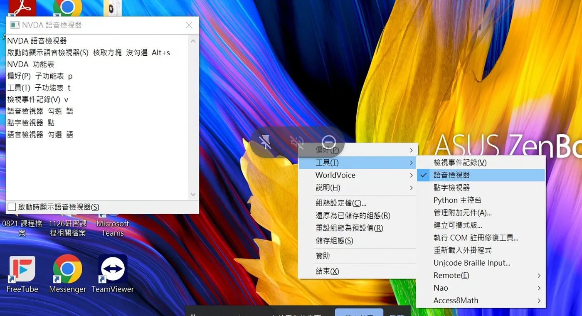The height and width of the screenshot is (316, 582).
Task: Expand the Remote(E) submenu
Action: [481, 275]
